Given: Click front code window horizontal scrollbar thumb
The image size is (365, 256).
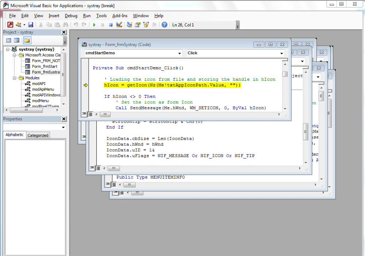Looking at the screenshot, I should 105,114.
